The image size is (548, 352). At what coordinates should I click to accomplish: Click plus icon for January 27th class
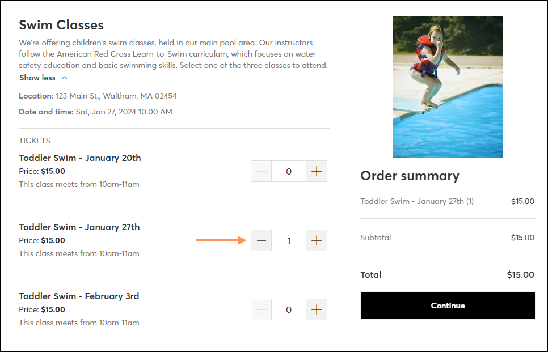[317, 240]
